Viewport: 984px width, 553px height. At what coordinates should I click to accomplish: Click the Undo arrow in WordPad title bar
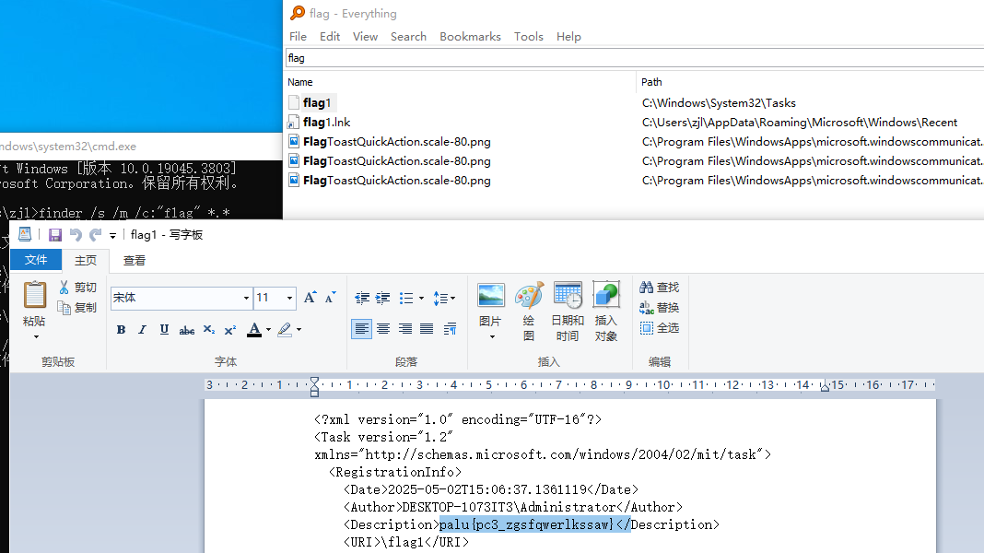tap(76, 235)
